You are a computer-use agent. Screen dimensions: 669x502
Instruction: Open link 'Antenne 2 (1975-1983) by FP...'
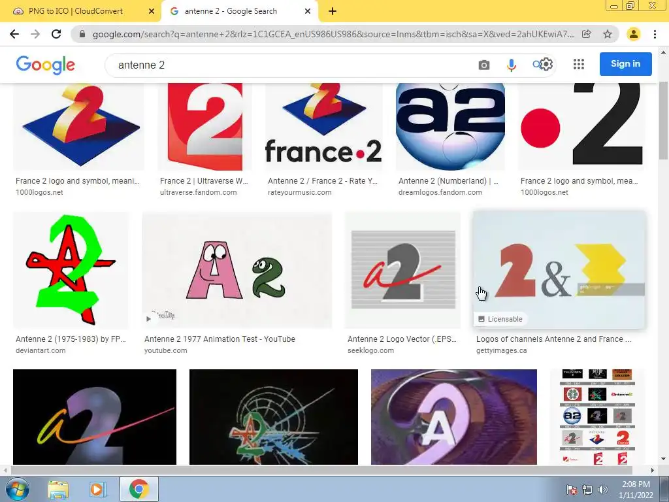coord(71,339)
